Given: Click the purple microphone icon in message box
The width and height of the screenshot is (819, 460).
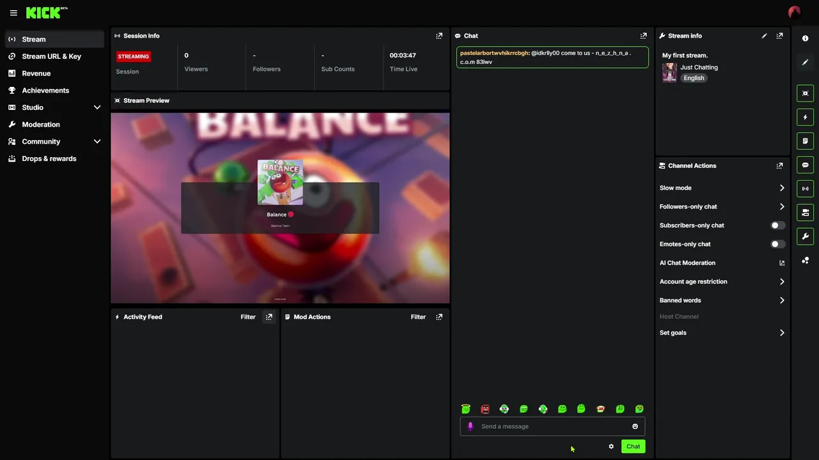Looking at the screenshot, I should point(470,426).
